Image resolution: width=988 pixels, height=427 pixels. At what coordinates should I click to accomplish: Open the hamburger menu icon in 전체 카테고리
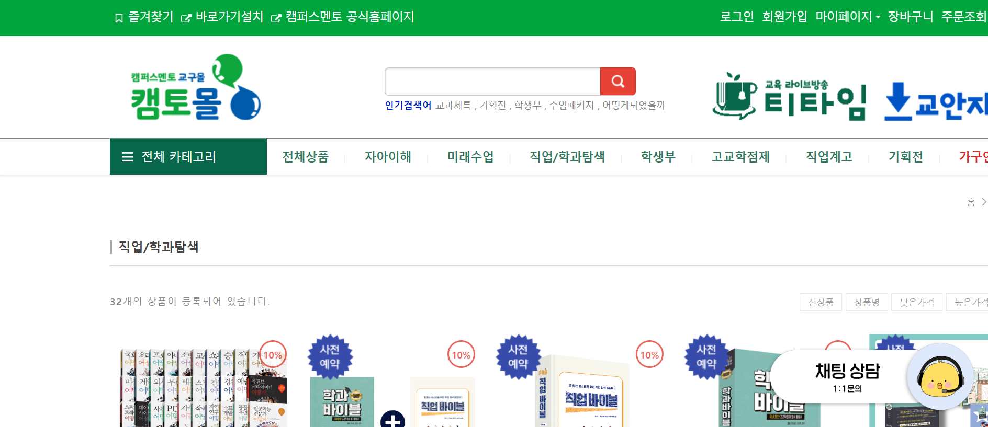[x=127, y=157]
